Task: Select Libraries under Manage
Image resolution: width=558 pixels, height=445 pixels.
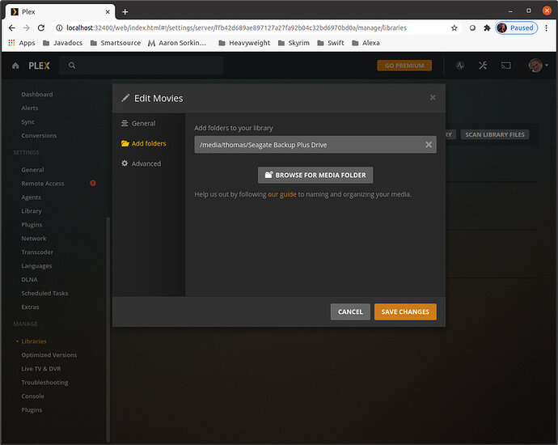Action: pos(34,341)
